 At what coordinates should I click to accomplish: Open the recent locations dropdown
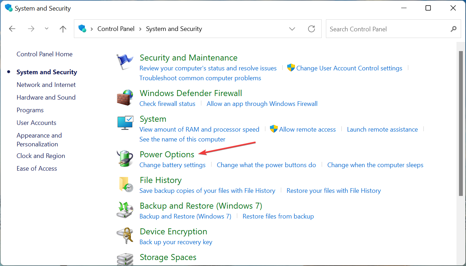pos(47,29)
